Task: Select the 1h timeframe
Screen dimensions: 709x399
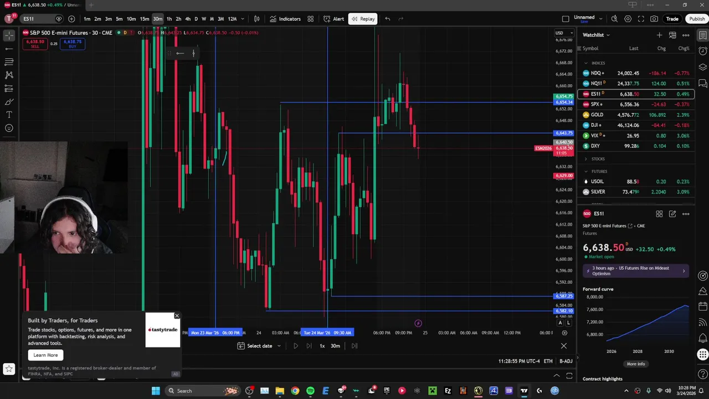Action: [x=169, y=19]
